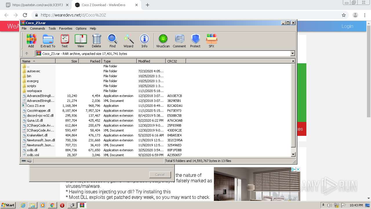Open file explorer taskbar icon
Image resolution: width=371 pixels, height=209 pixels.
(x=33, y=205)
